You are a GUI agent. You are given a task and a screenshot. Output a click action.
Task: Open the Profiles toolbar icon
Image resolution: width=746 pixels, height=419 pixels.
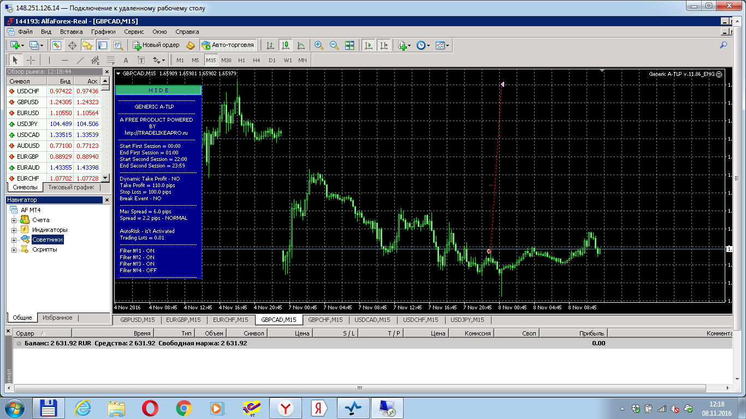tap(34, 45)
